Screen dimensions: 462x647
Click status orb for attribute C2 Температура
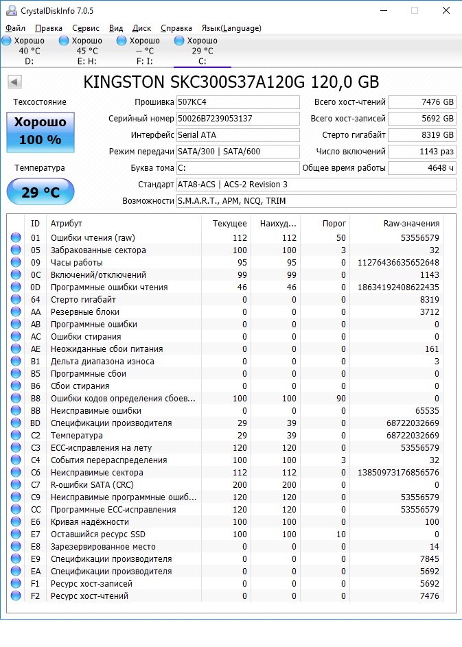tap(16, 435)
